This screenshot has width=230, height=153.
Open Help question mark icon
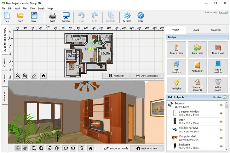coord(141,17)
